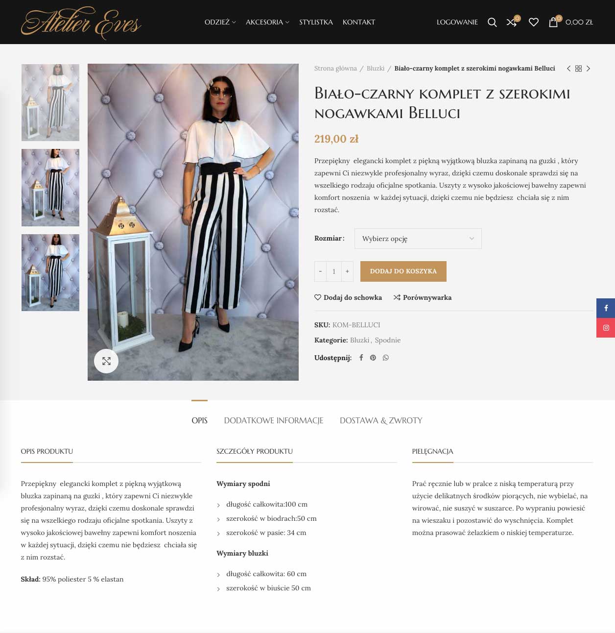Click the Dodaj do koszyka button
This screenshot has height=633, width=615.
click(x=403, y=271)
